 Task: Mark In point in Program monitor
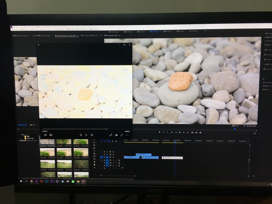pyautogui.click(x=164, y=132)
